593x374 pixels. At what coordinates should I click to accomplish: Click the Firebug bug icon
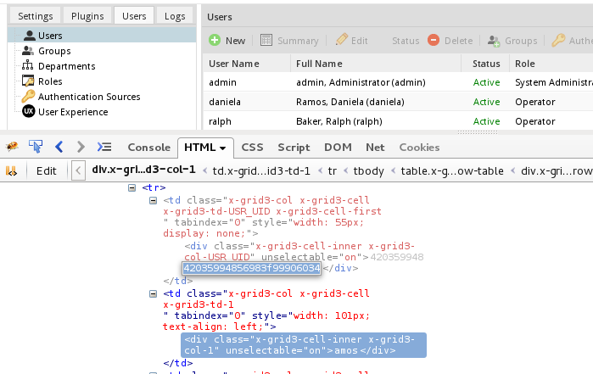click(12, 147)
